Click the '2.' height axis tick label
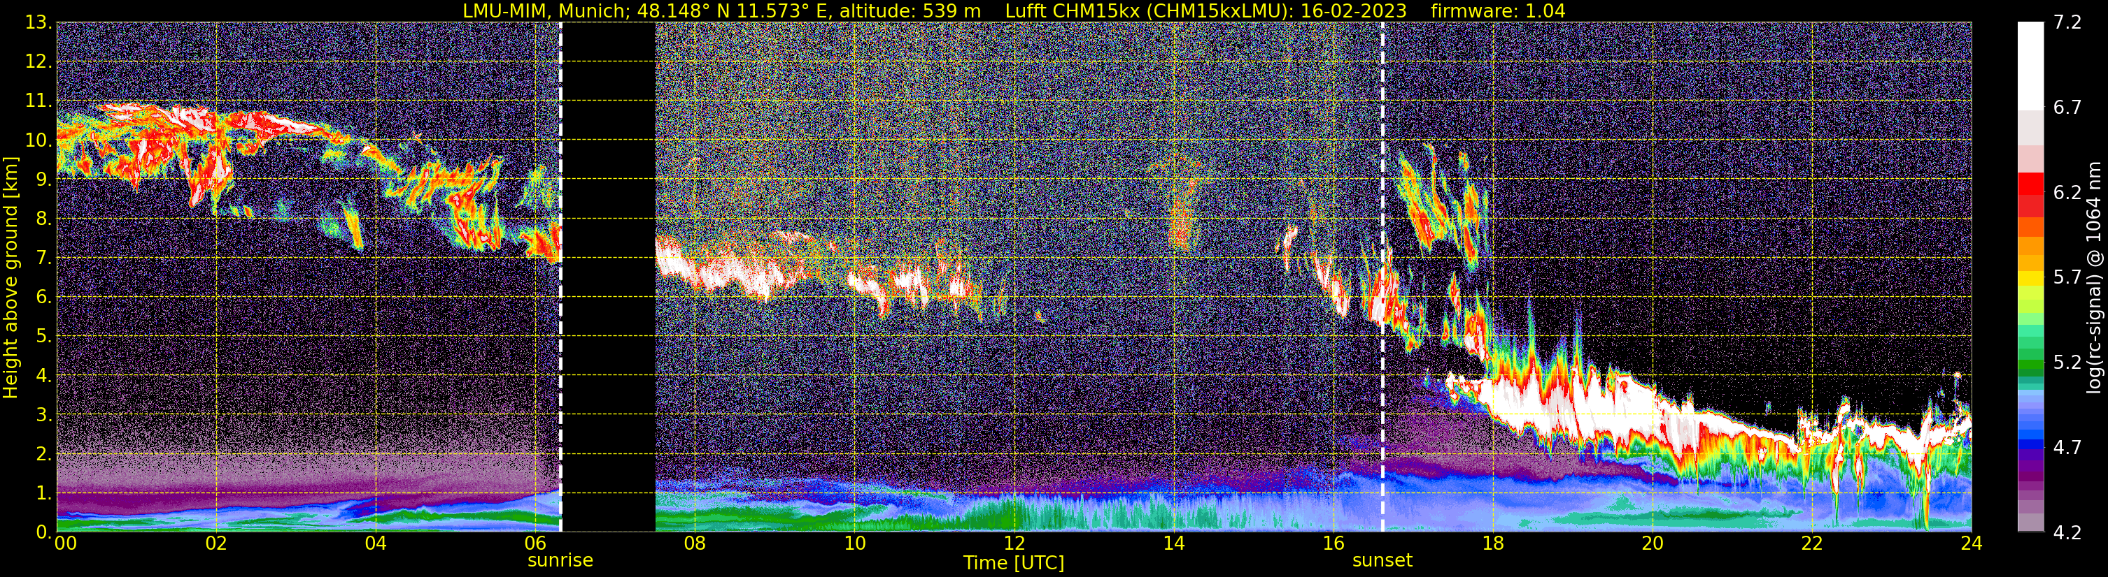 click(x=44, y=455)
